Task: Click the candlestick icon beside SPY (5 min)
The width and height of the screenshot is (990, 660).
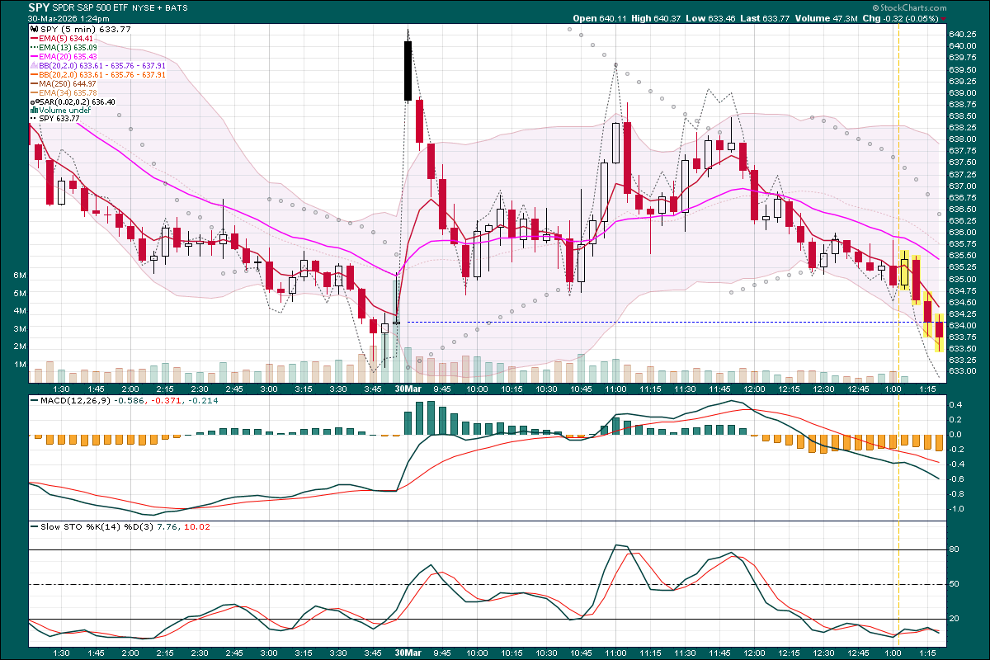Action: click(33, 29)
